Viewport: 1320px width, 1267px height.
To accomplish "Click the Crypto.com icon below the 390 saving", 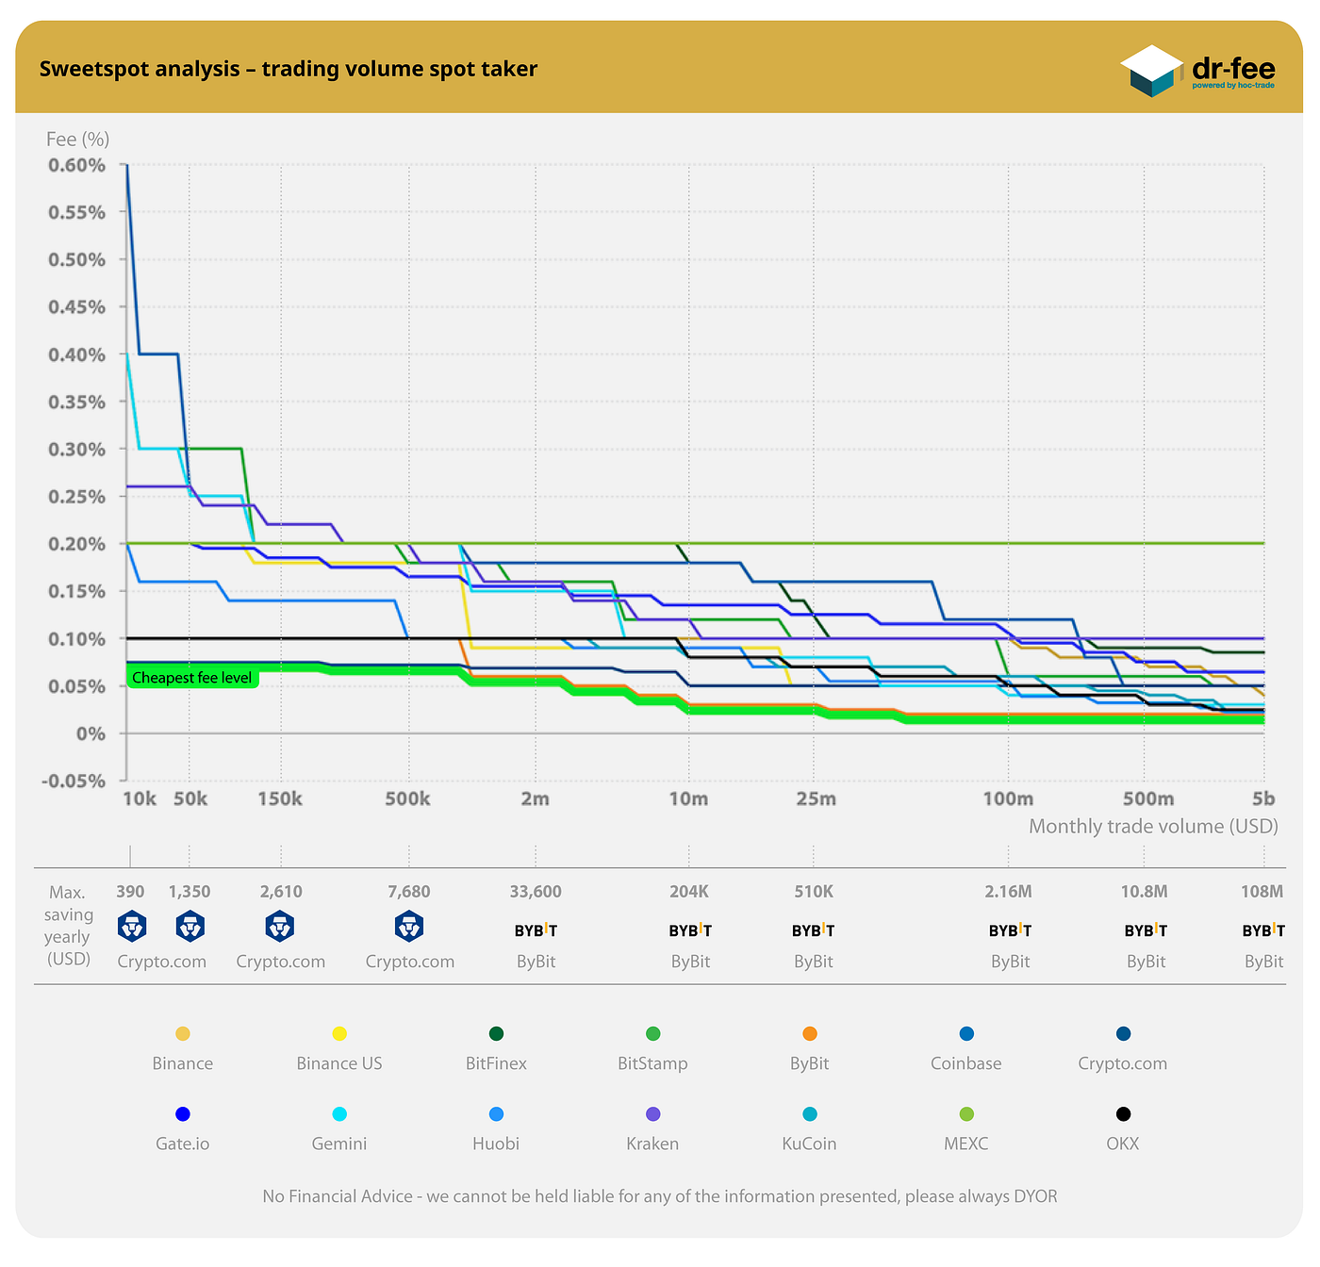I will [131, 927].
